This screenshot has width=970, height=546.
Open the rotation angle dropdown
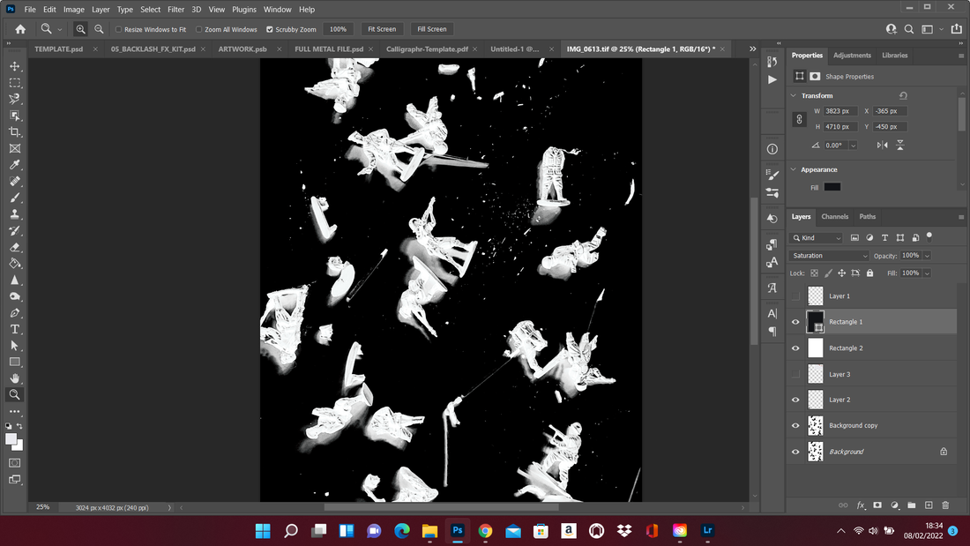click(x=853, y=146)
